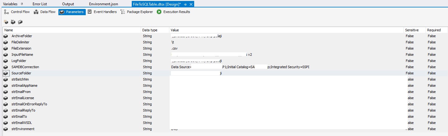The image size is (448, 136).
Task: Sort by the Value column header
Action: (286, 30)
